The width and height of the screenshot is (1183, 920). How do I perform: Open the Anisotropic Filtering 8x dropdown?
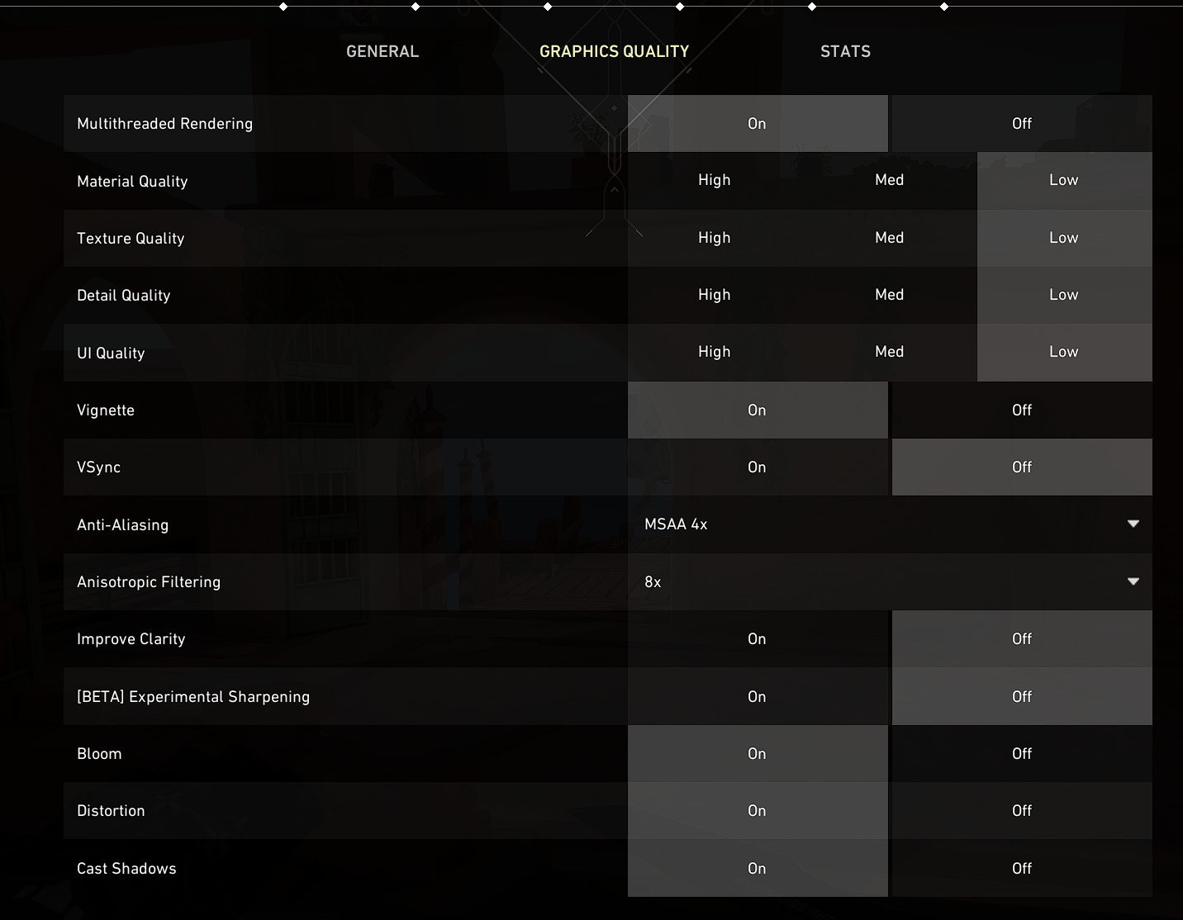890,581
